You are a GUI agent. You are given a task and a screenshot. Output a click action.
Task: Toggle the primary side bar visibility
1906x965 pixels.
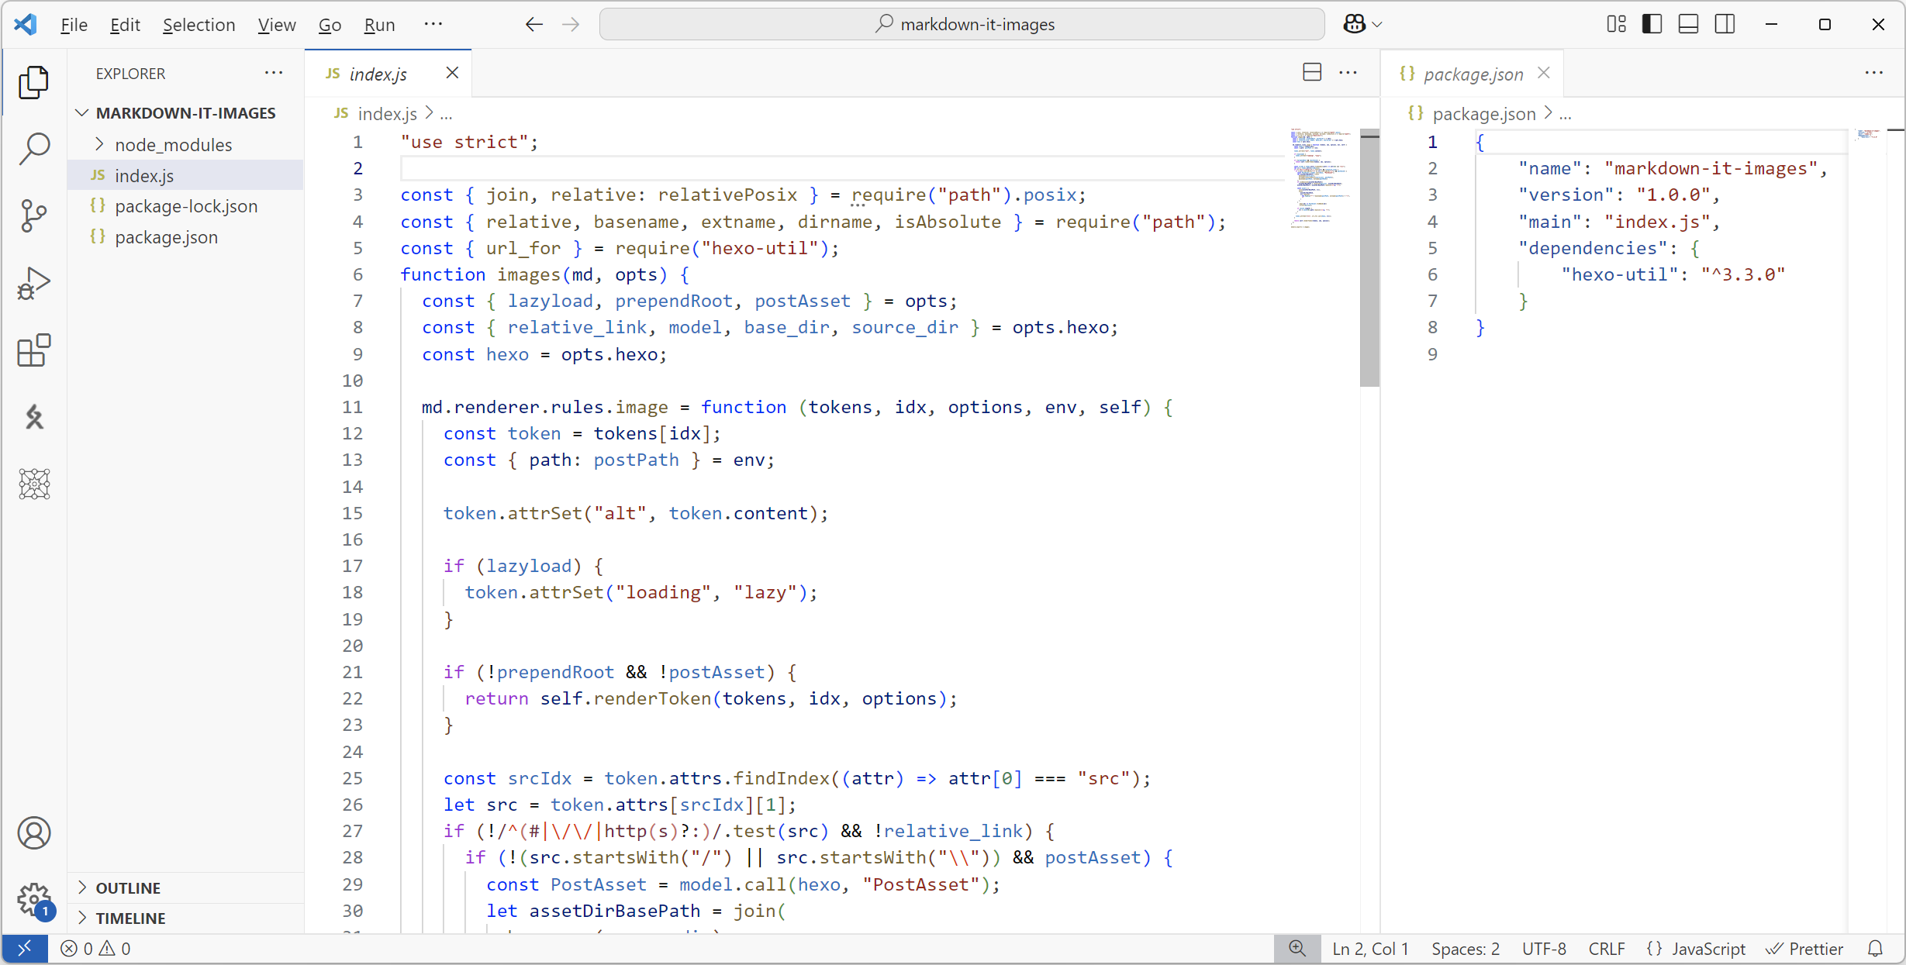(1652, 24)
